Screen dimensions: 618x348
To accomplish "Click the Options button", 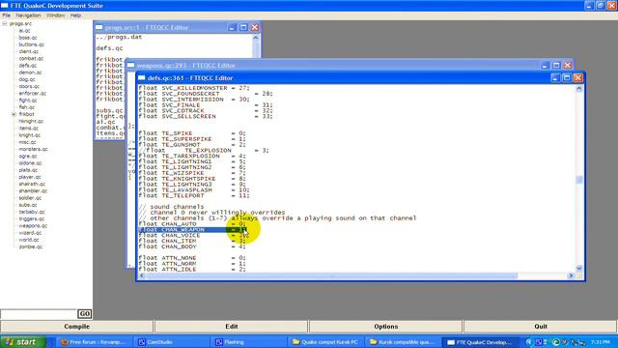I will point(386,327).
